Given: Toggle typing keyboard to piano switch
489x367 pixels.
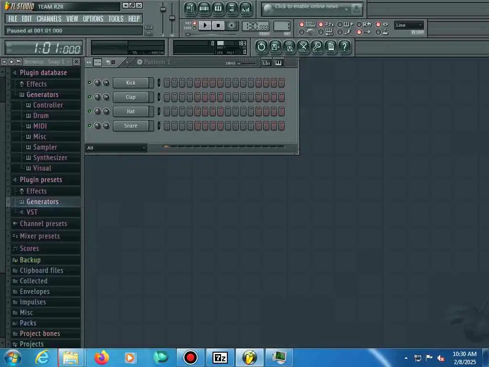Looking at the screenshot, I should [x=302, y=24].
